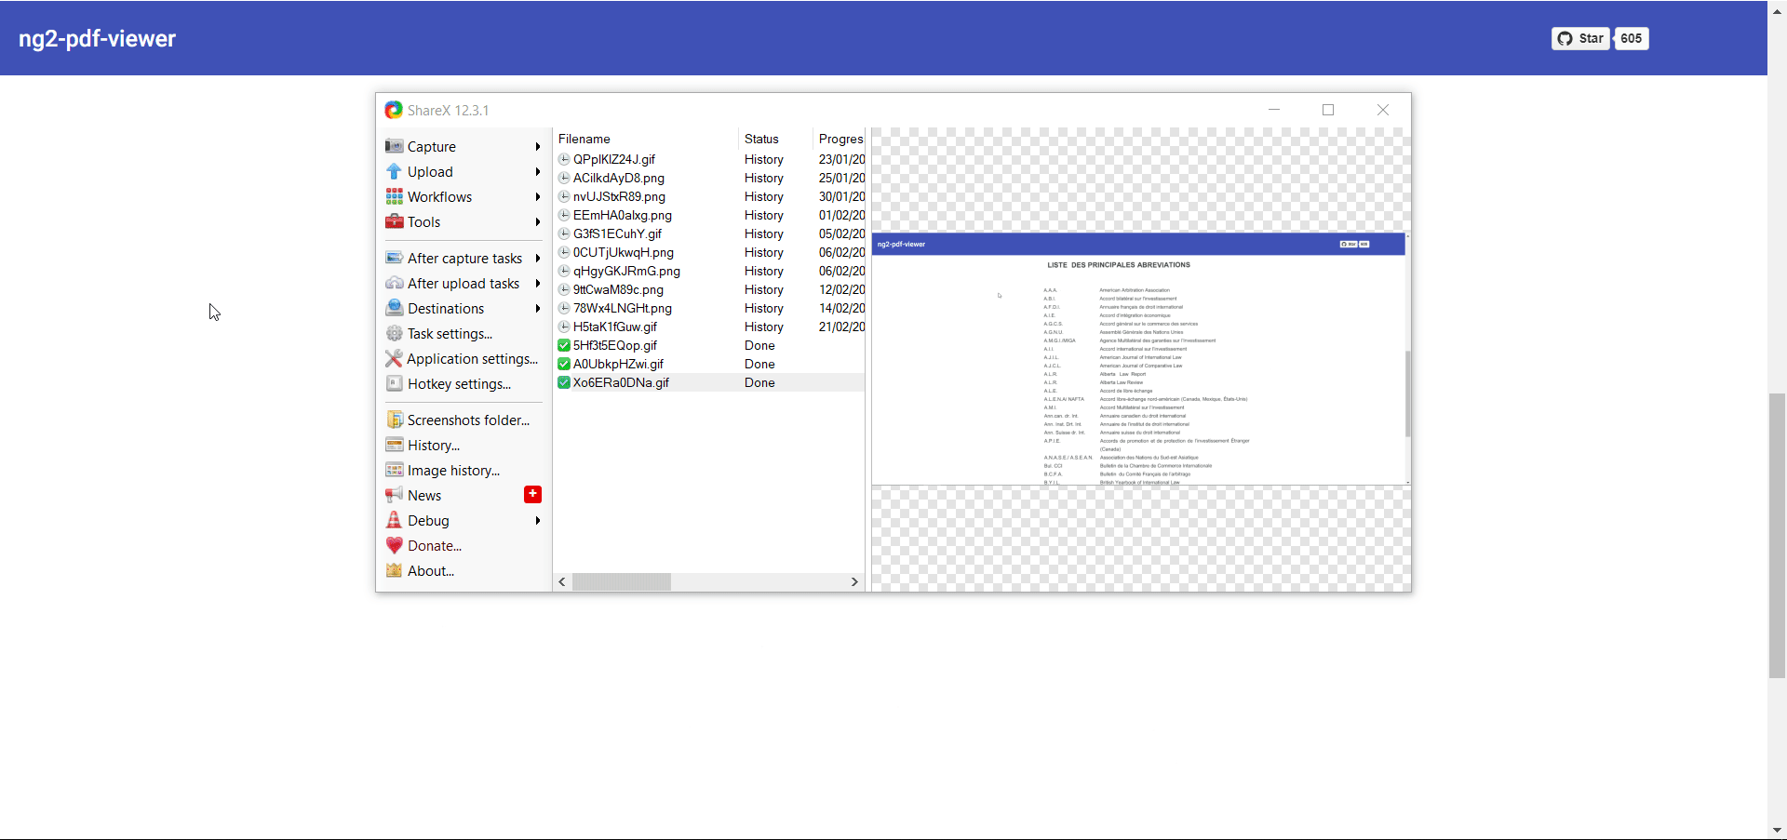The height and width of the screenshot is (840, 1787).
Task: Click the Task settings gear icon
Action: point(395,333)
